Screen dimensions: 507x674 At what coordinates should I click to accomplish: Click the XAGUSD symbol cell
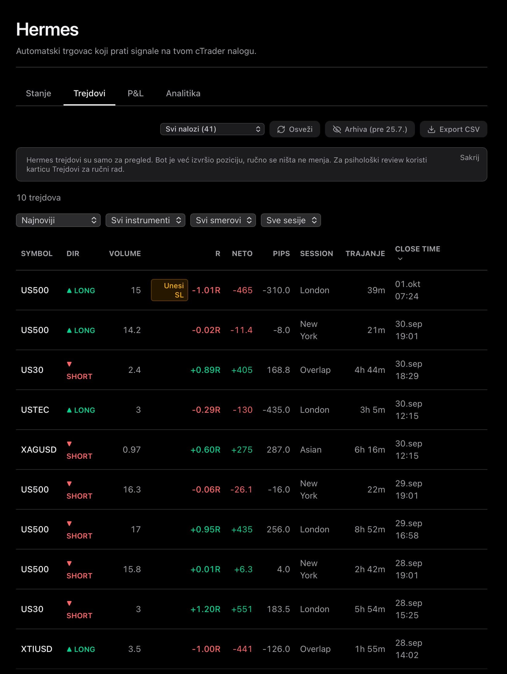[39, 450]
